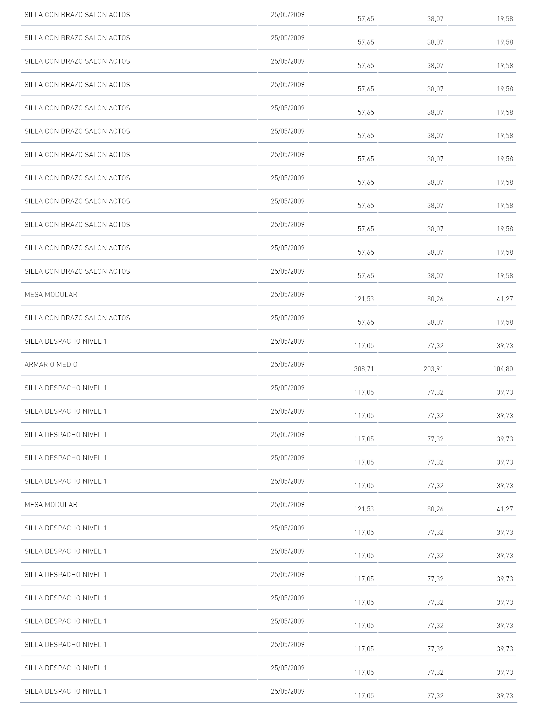Click 121,53 in the first MESA MODULAR row
Viewport: 547px width, 714px height.
coord(364,299)
